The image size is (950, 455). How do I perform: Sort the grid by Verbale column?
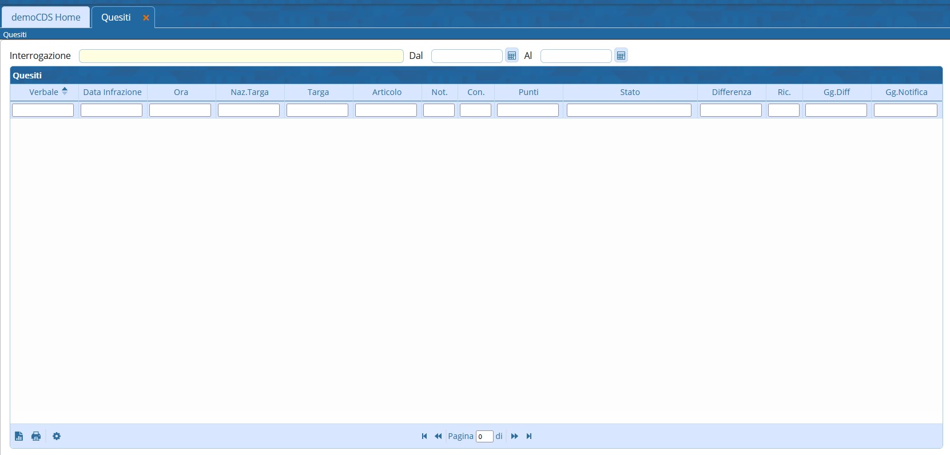[x=44, y=92]
